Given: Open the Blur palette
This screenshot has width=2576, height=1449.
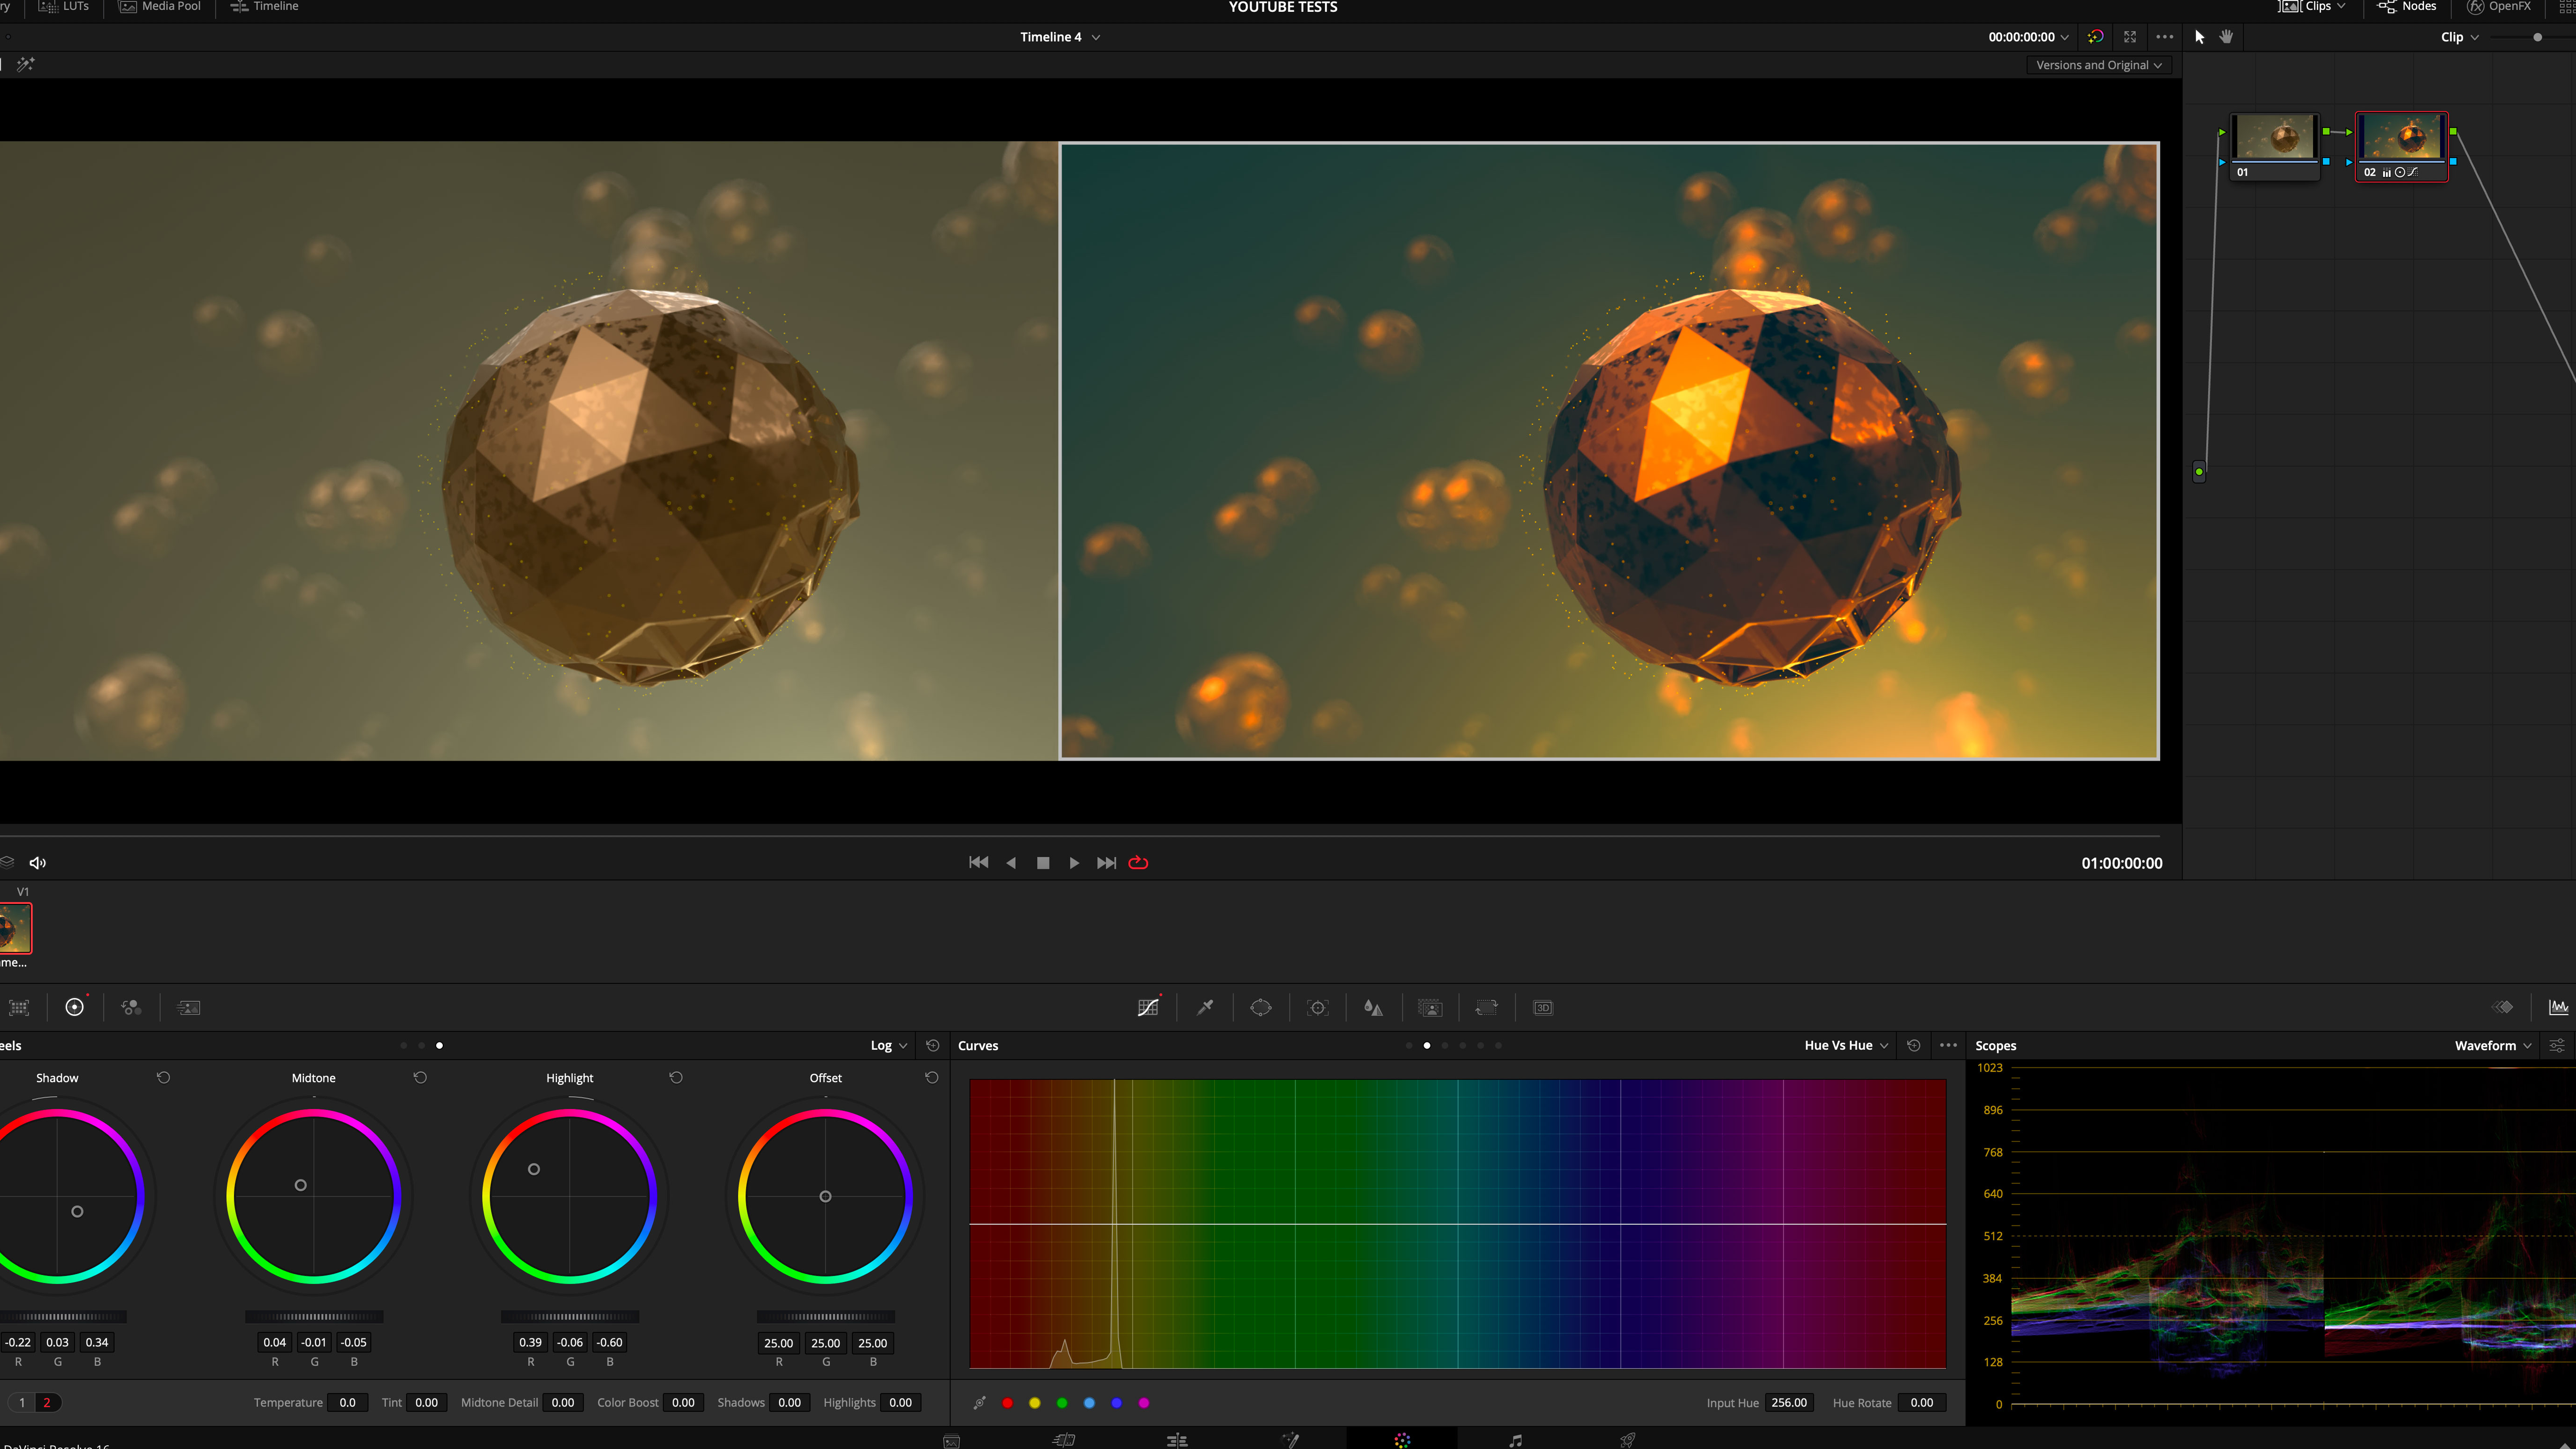Looking at the screenshot, I should [x=1374, y=1007].
